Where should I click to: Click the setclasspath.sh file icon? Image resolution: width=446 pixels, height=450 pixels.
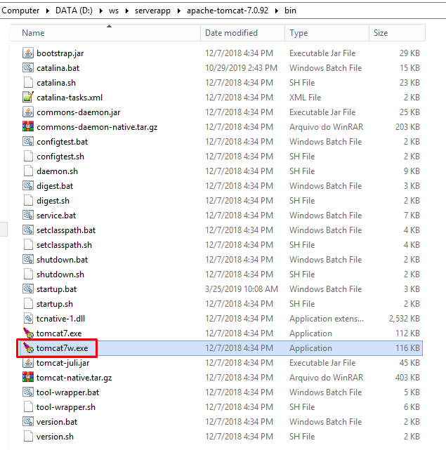28,245
